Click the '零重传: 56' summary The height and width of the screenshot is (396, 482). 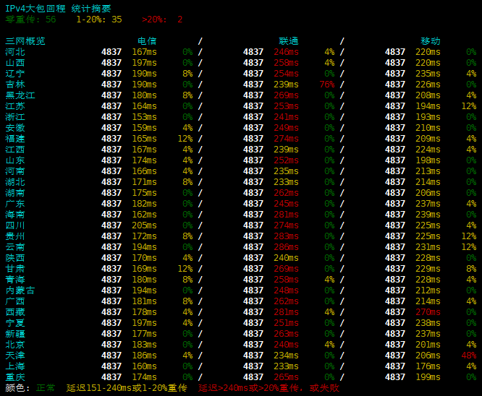coord(30,20)
